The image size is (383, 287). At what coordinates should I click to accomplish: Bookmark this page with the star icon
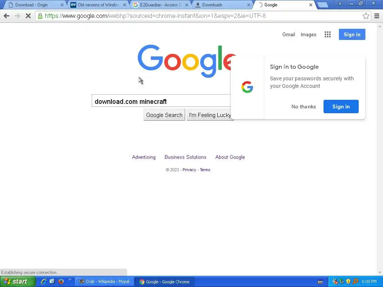[x=366, y=16]
